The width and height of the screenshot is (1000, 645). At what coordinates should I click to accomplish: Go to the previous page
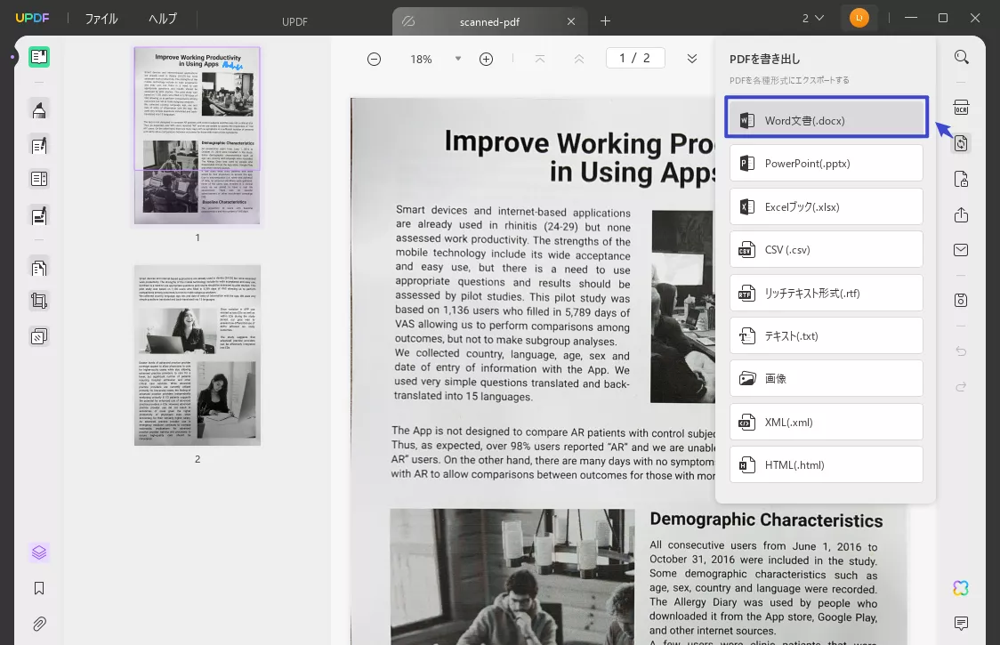click(x=579, y=60)
